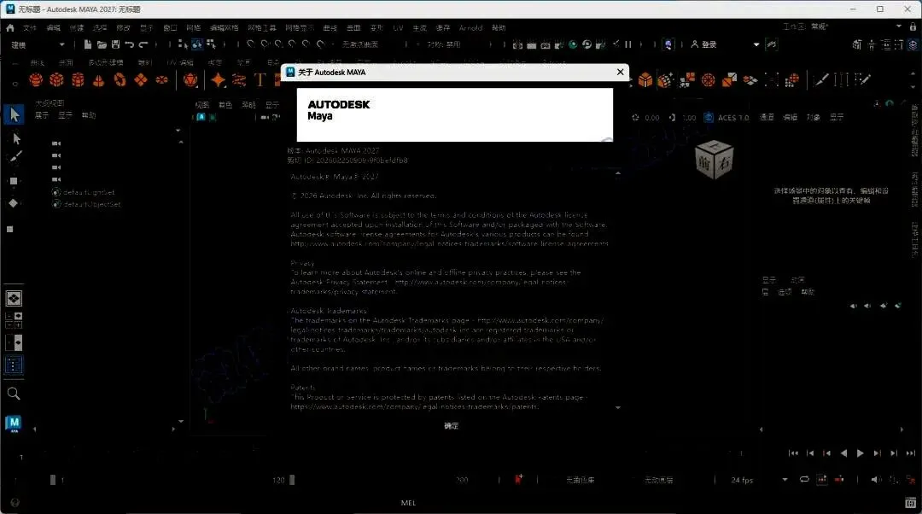Click the orange star shelf icon
Screen dimensions: 922x514
point(219,79)
